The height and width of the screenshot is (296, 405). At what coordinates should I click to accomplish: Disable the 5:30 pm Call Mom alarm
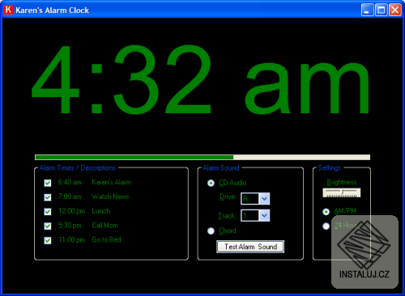(48, 226)
